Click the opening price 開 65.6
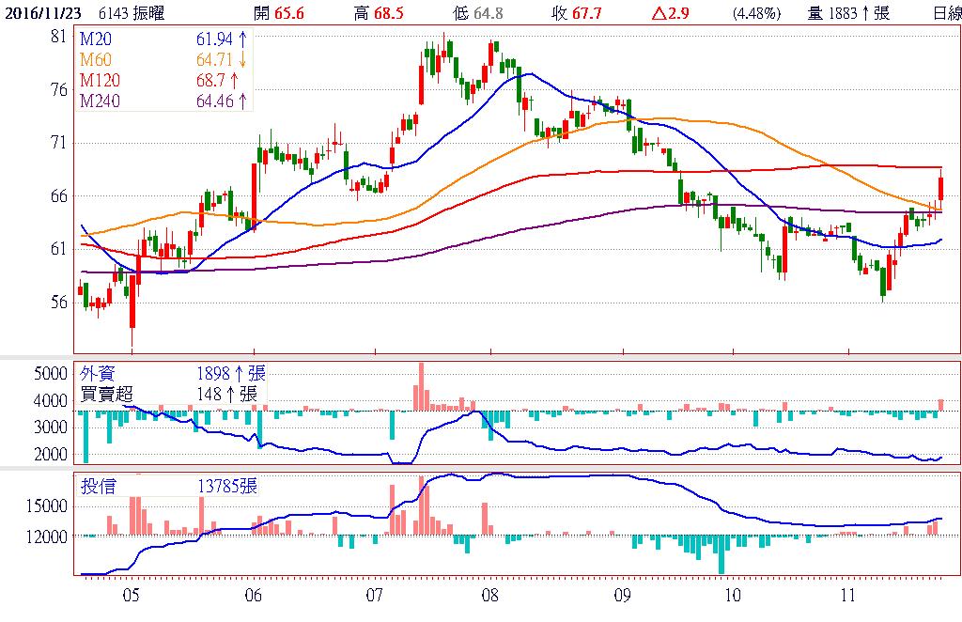 click(278, 13)
